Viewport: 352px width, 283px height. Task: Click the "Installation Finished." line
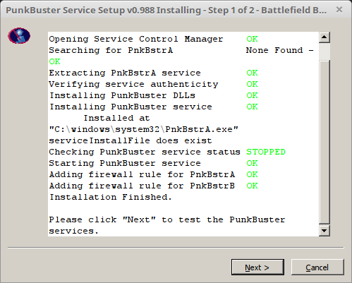tap(111, 197)
